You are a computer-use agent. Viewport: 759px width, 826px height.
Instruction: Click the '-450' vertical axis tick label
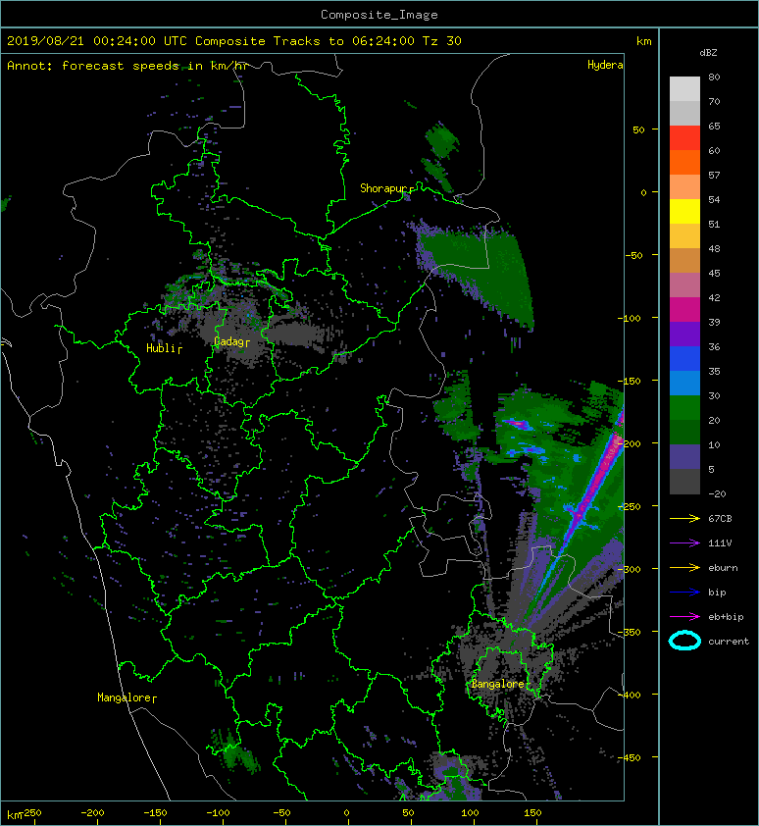(x=629, y=757)
